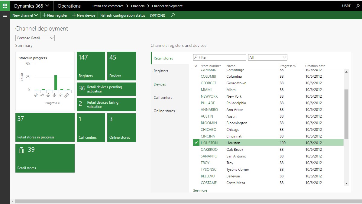362x204 pixels.
Task: Open the CINCINN store number link
Action: 208,136
